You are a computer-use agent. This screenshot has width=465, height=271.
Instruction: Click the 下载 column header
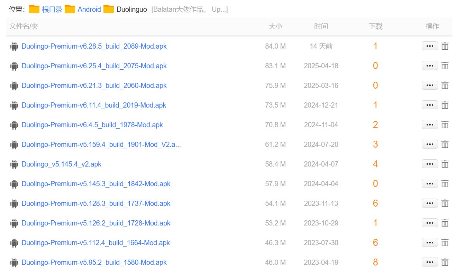click(375, 26)
